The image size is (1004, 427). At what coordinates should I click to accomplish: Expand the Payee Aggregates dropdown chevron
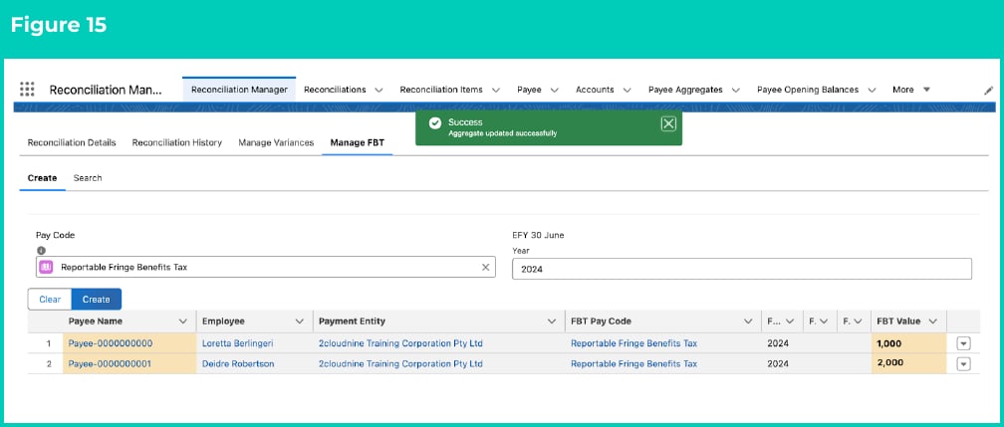tap(736, 91)
